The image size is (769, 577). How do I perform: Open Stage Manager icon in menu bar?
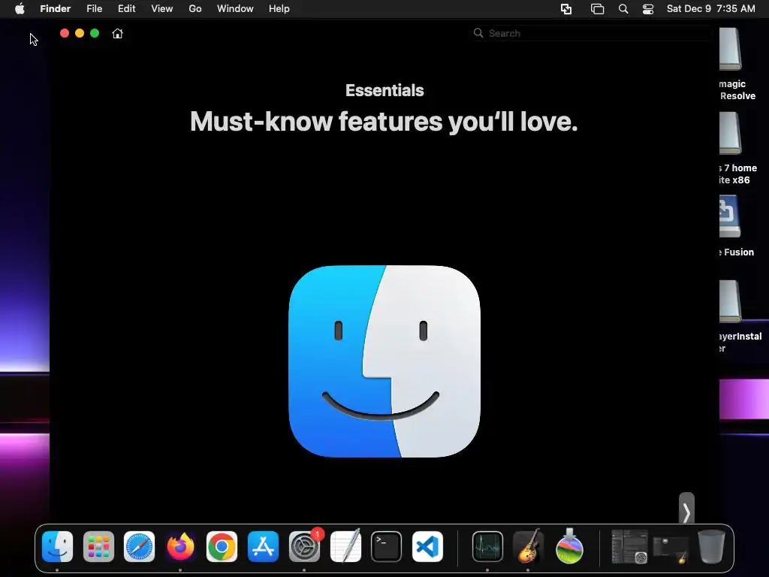tap(597, 9)
